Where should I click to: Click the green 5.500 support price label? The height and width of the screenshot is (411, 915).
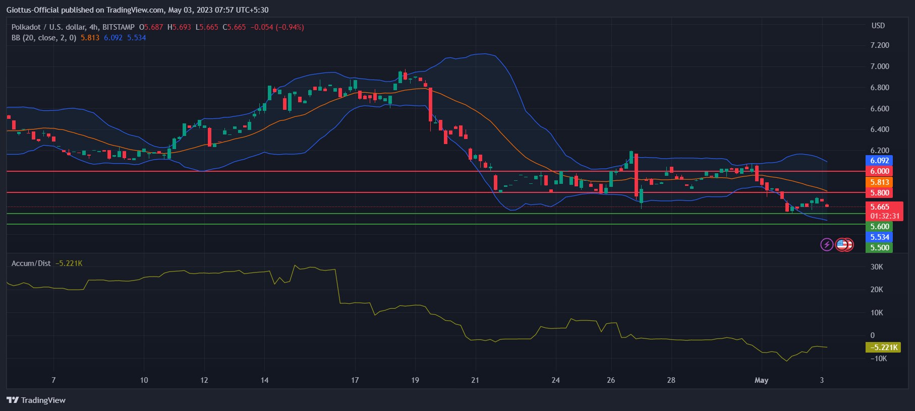(x=879, y=248)
